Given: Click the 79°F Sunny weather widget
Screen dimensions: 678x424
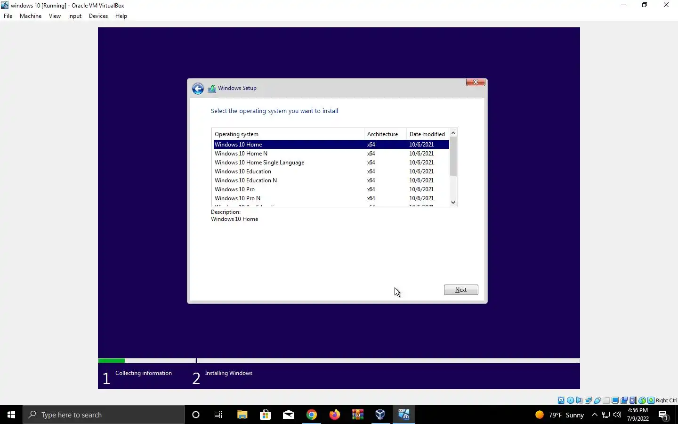Looking at the screenshot, I should (559, 415).
